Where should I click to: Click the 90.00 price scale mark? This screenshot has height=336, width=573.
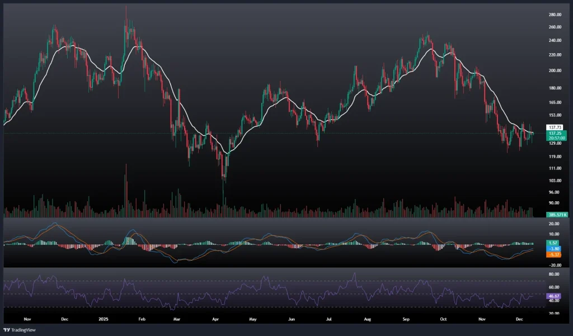pyautogui.click(x=555, y=203)
